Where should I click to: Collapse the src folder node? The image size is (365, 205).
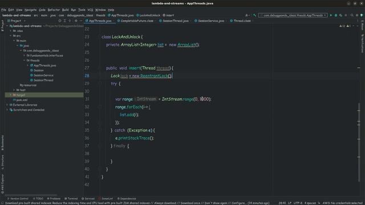tap(10, 36)
